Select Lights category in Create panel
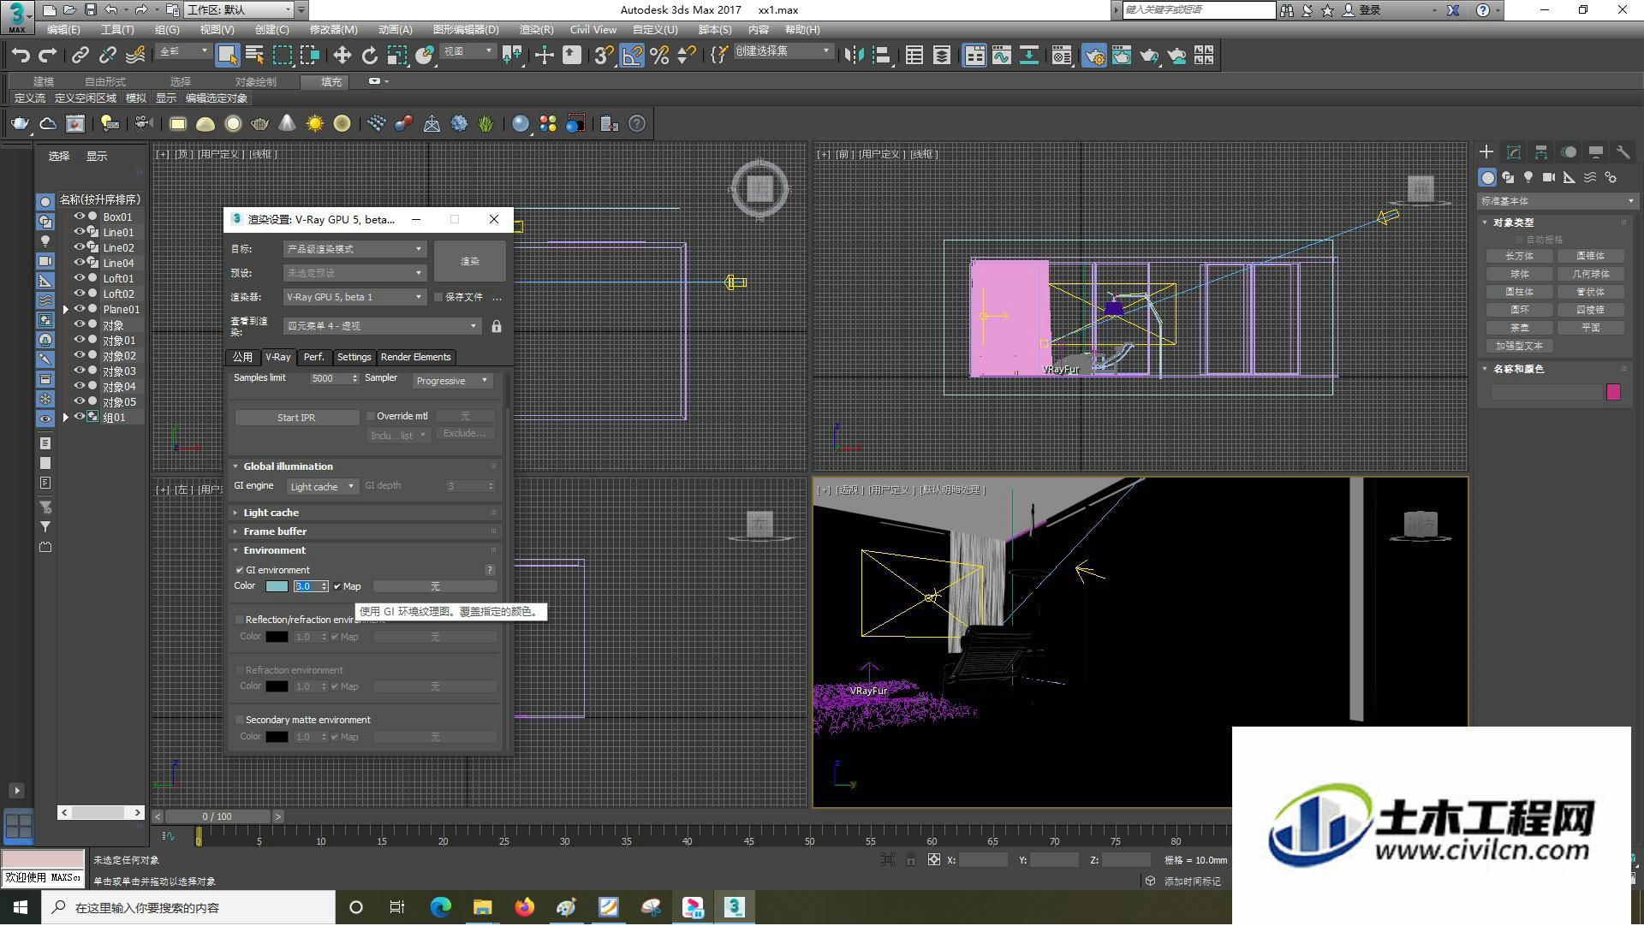This screenshot has width=1644, height=926. pos(1528,177)
